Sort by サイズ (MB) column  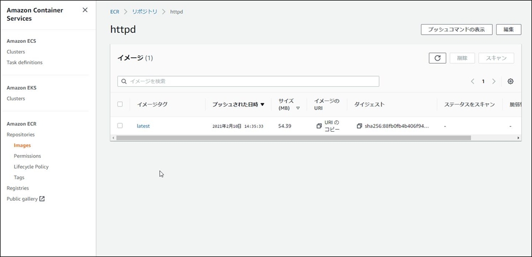click(x=289, y=104)
